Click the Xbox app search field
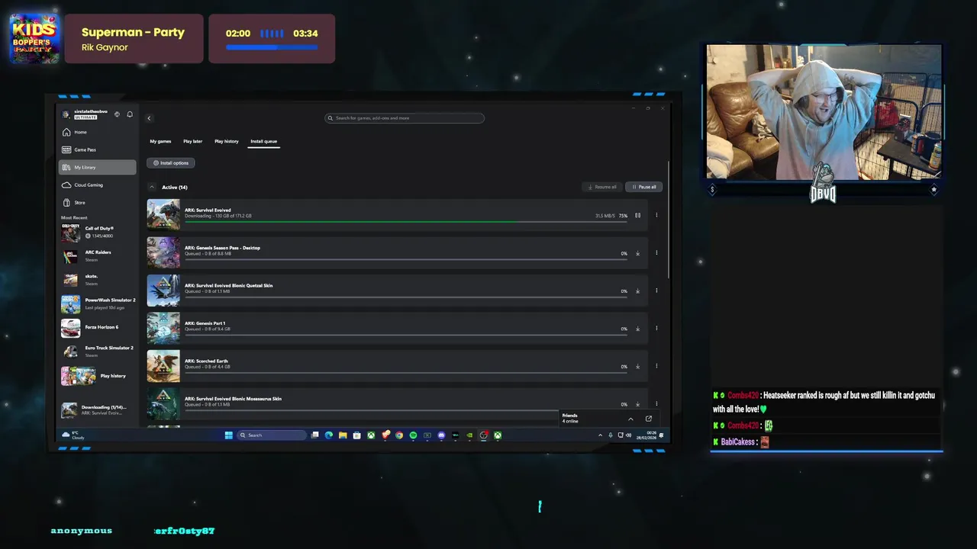The image size is (977, 549). coord(405,118)
